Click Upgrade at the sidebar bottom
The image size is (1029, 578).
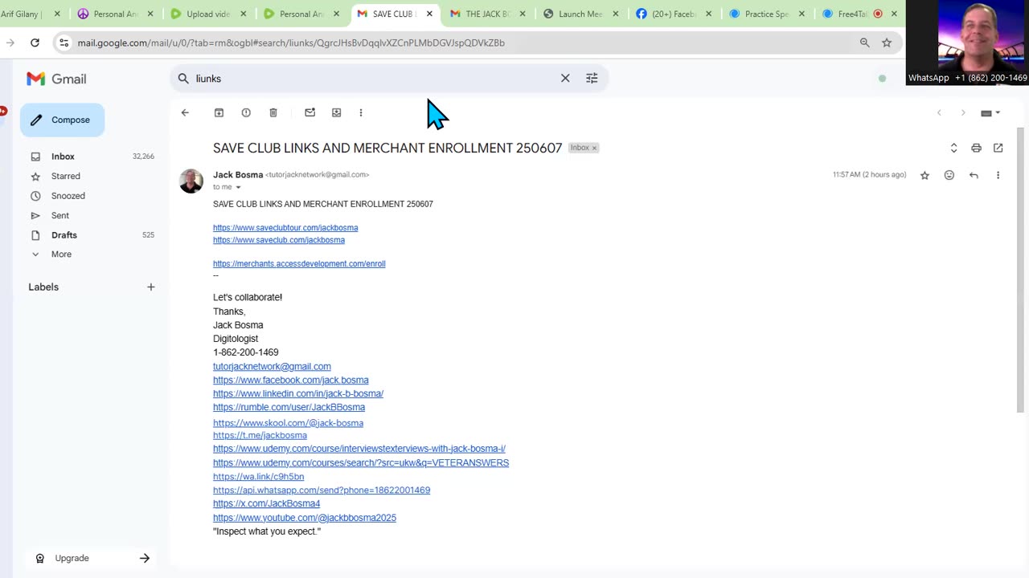(90, 558)
